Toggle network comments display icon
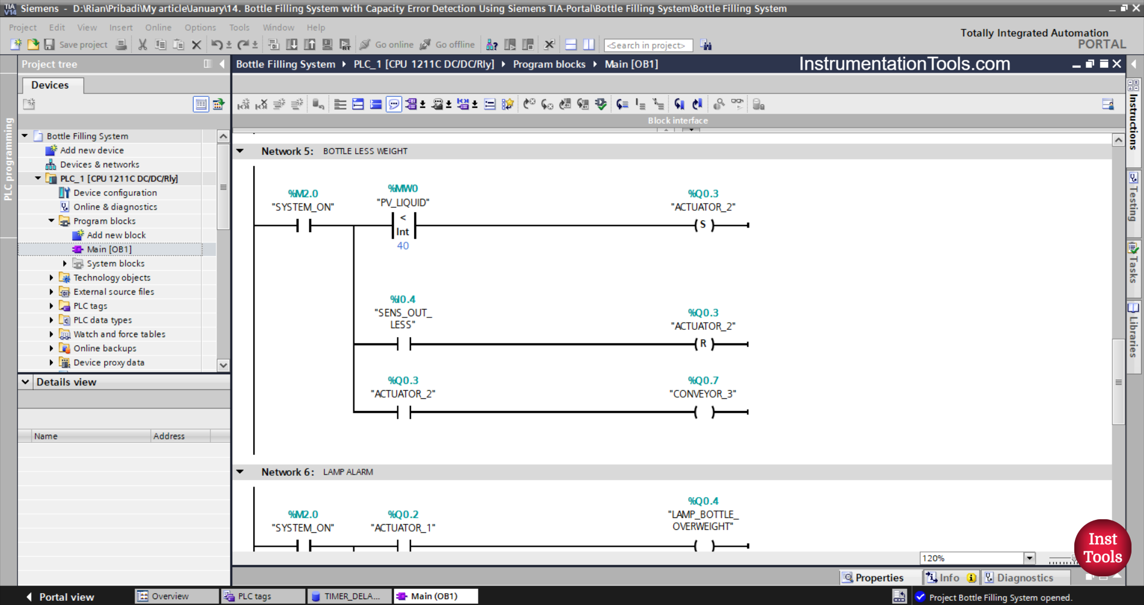This screenshot has height=605, width=1144. (394, 105)
